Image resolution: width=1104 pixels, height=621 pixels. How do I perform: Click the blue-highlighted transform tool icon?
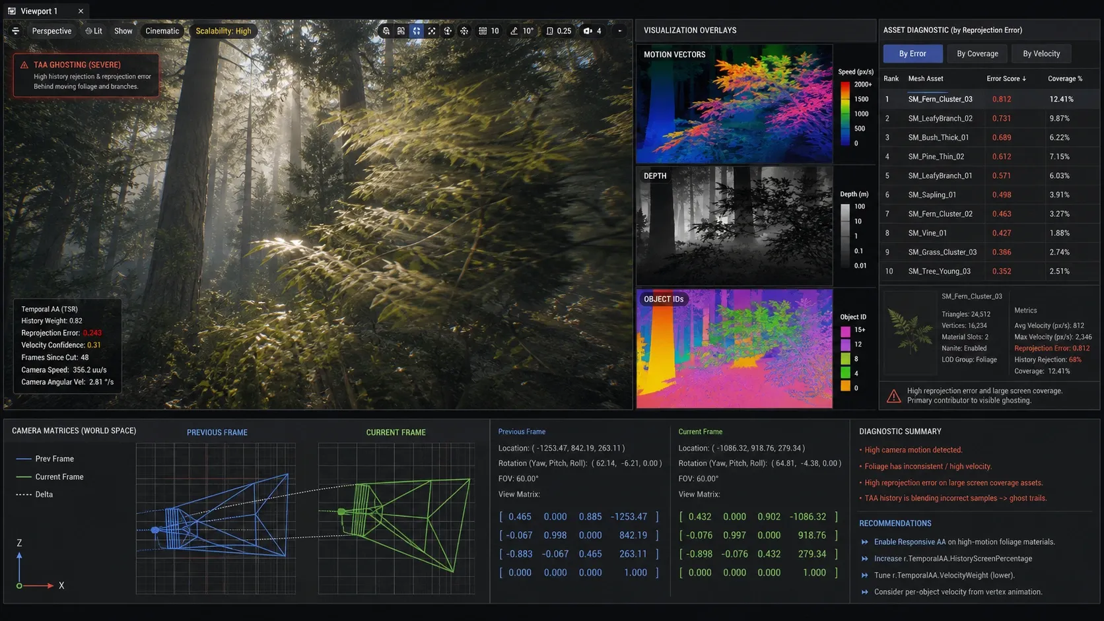pos(417,31)
